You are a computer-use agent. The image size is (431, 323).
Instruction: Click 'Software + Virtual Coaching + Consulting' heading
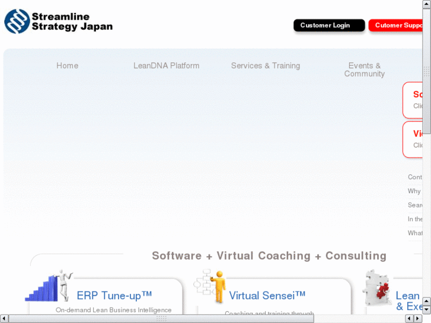click(x=269, y=255)
